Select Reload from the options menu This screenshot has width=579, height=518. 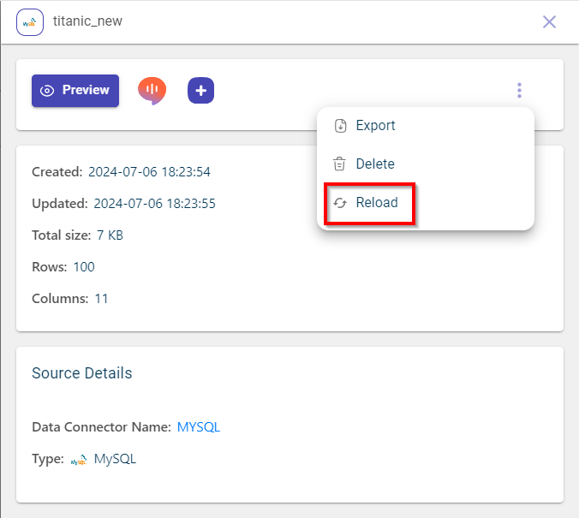click(377, 203)
